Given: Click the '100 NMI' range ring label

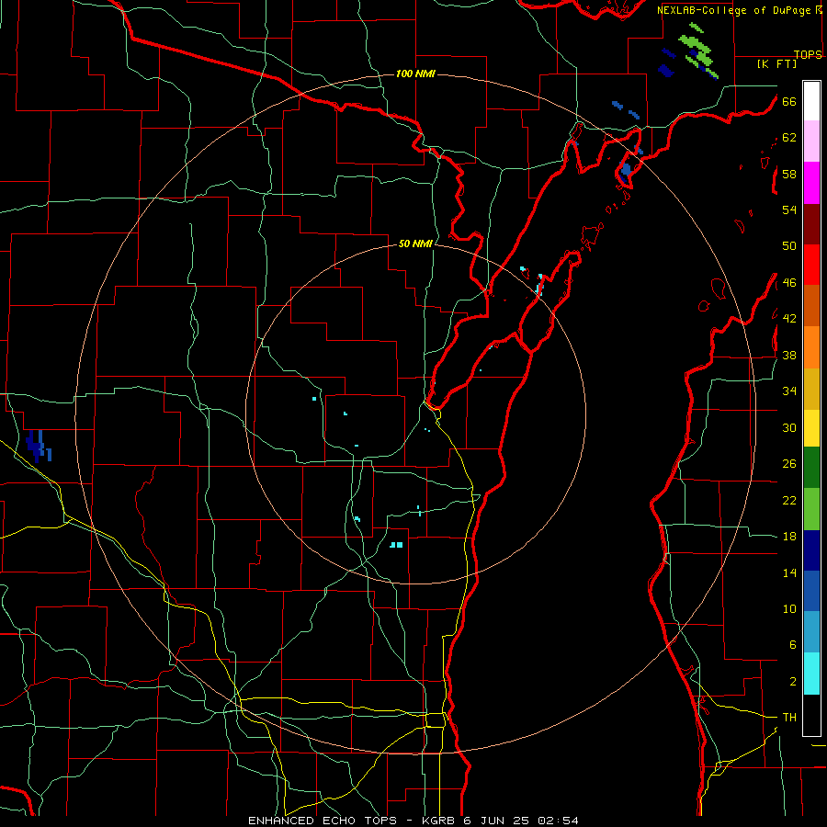Looking at the screenshot, I should tap(415, 74).
